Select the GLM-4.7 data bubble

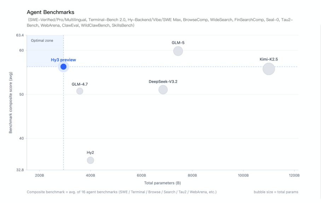(x=80, y=91)
